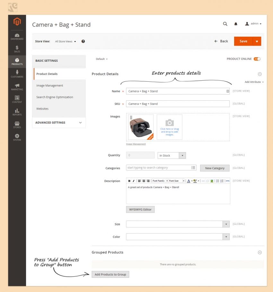Open notifications bell
273x292 pixels.
point(236,24)
